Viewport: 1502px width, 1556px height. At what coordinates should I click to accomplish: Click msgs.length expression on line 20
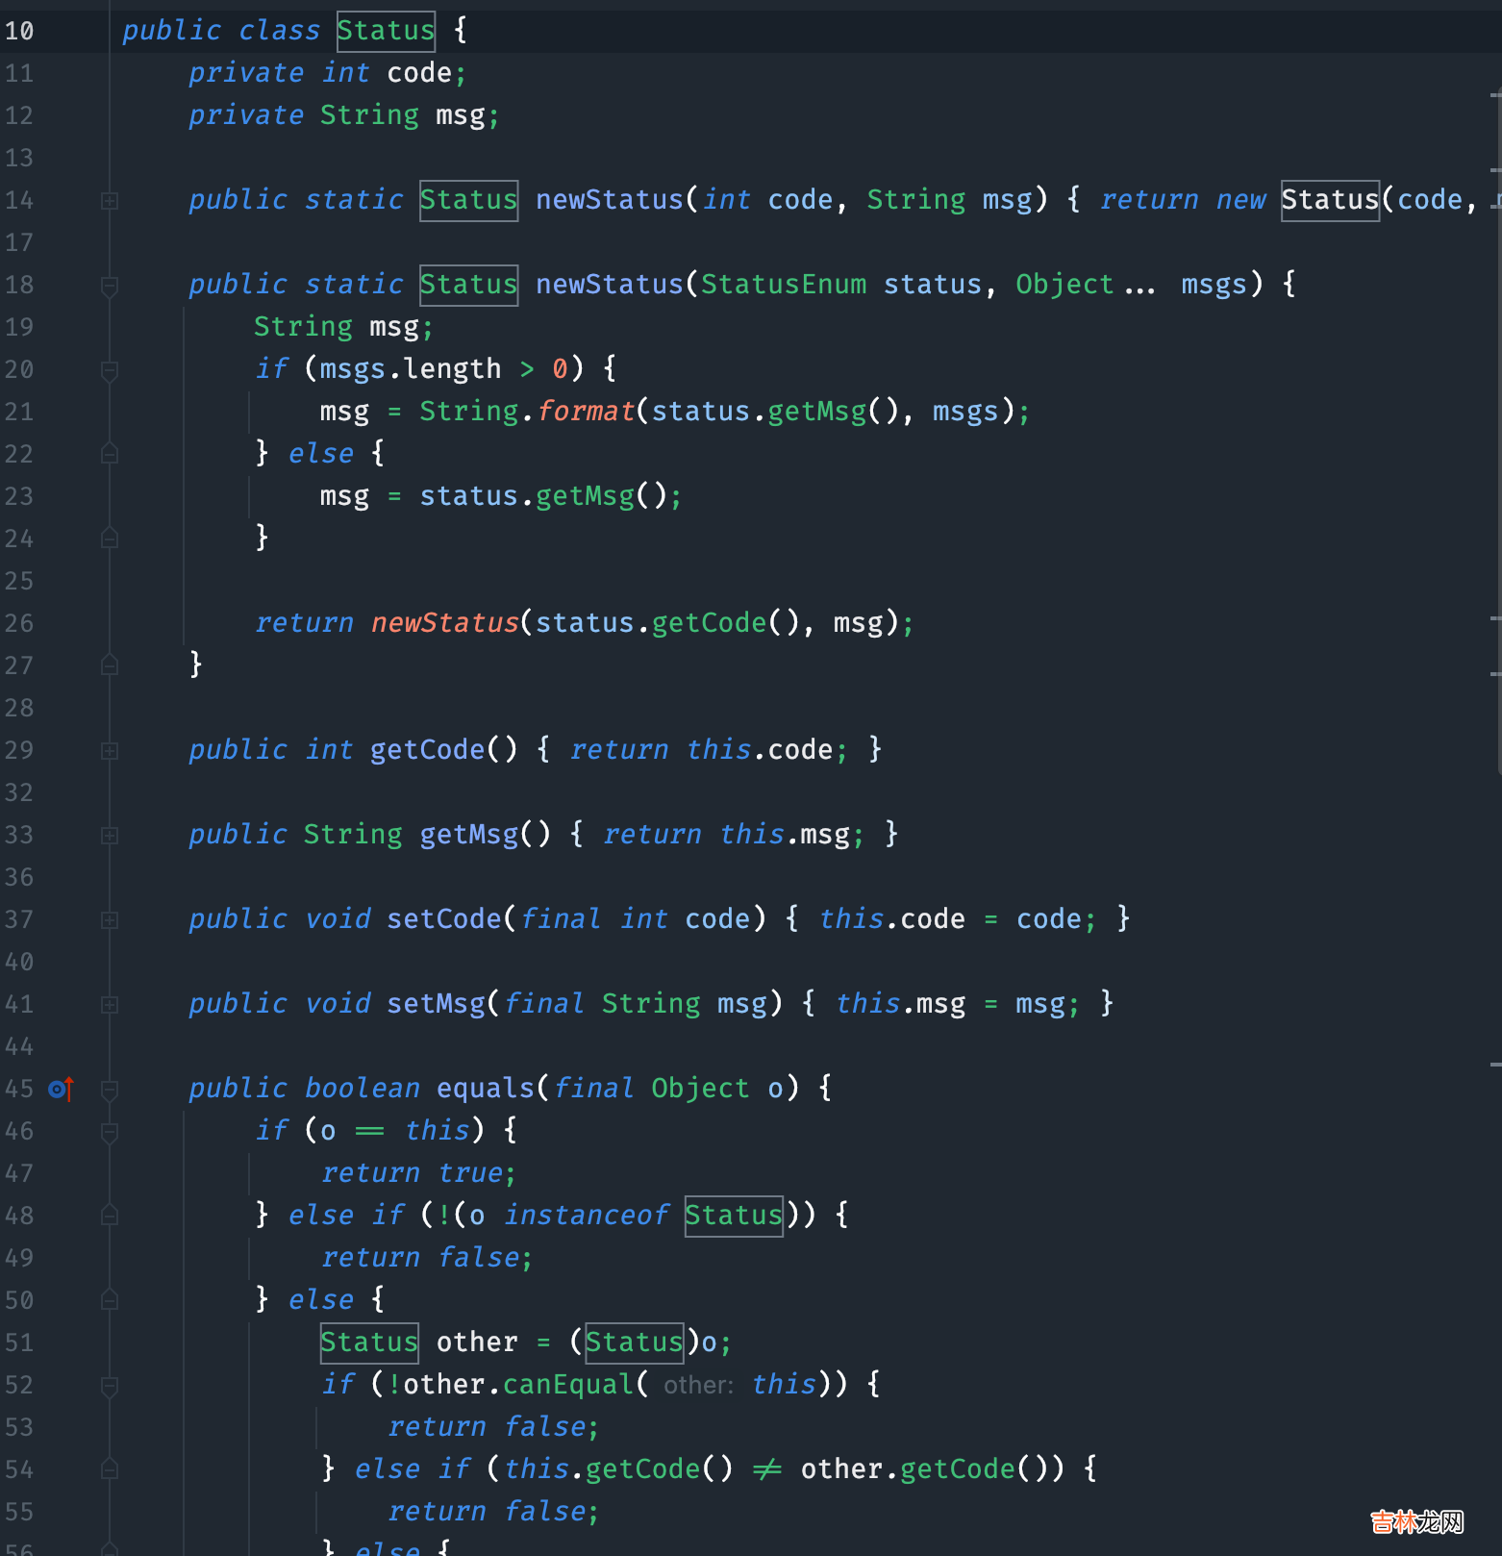[x=411, y=369]
